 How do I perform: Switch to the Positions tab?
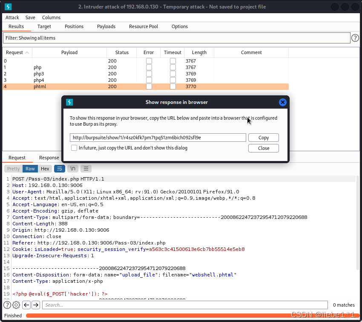click(74, 26)
